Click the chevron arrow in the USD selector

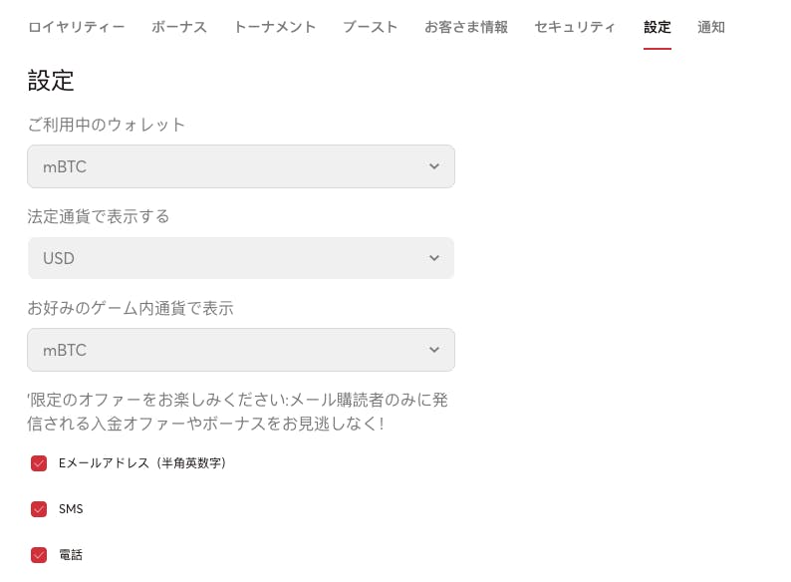(434, 258)
